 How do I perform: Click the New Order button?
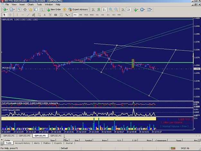54,9
